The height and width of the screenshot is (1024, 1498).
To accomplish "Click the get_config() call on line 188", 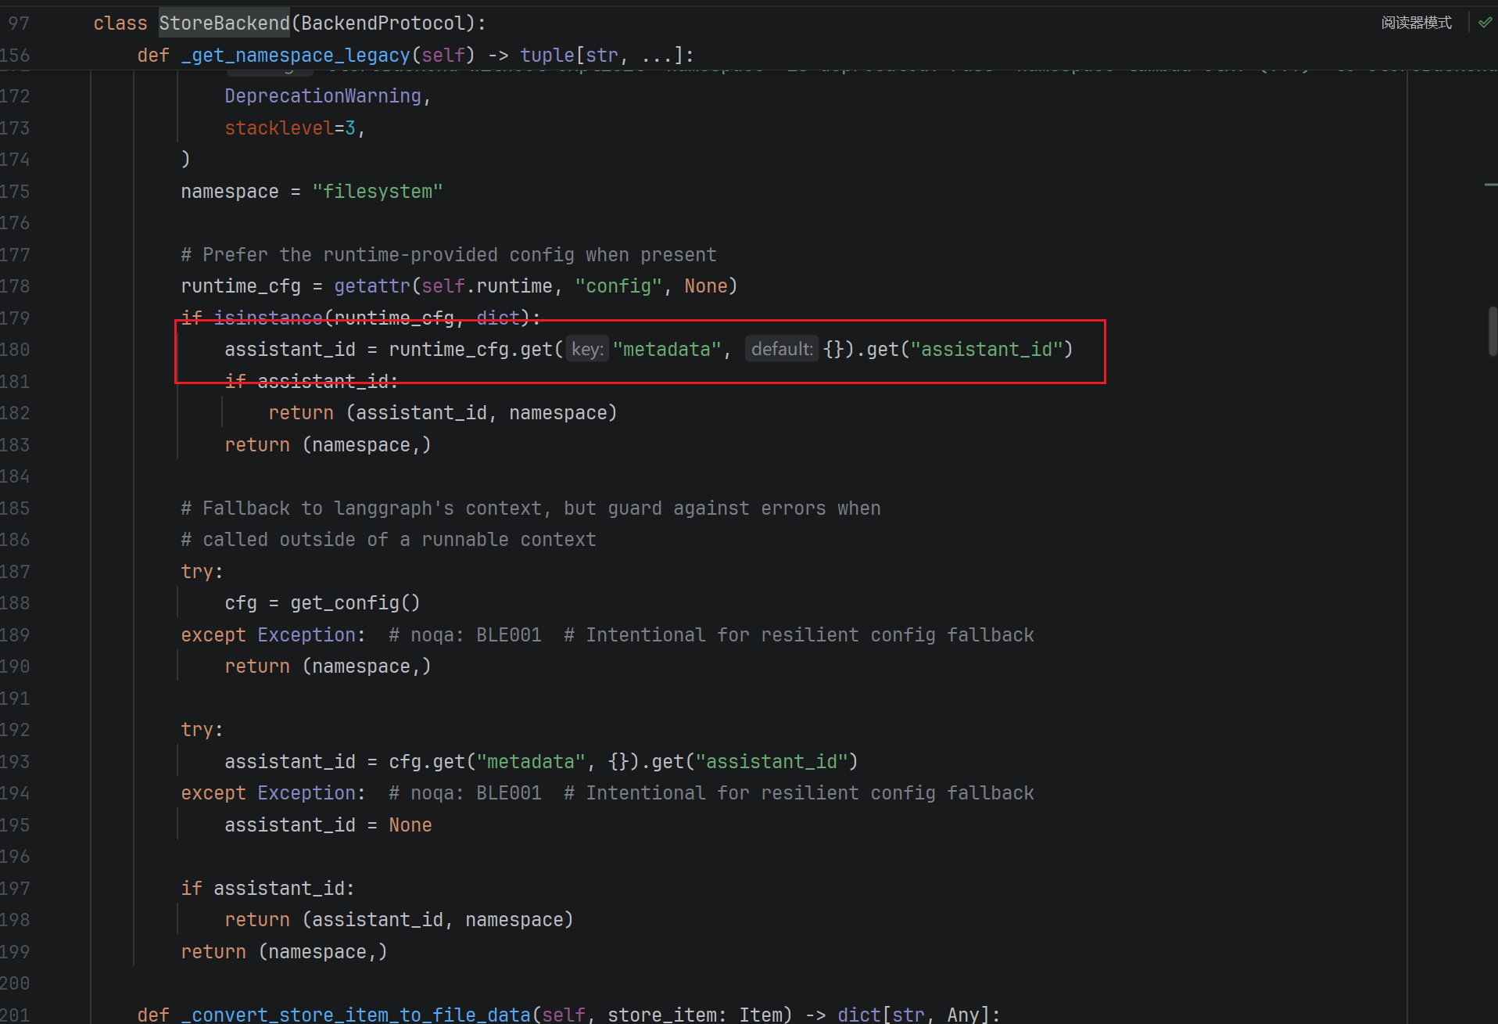I will point(356,603).
